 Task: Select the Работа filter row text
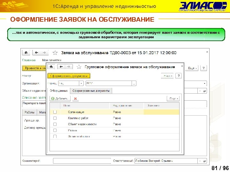pos(73,130)
